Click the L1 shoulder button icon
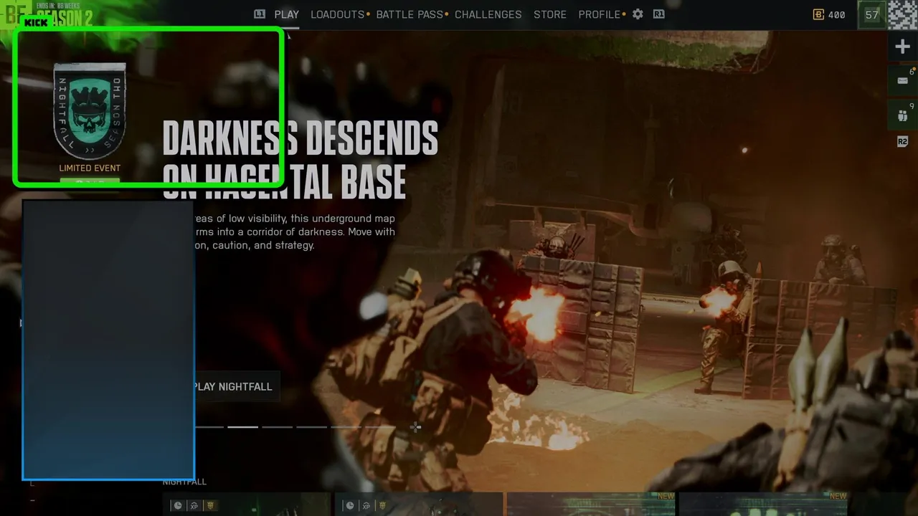The image size is (918, 516). point(260,14)
